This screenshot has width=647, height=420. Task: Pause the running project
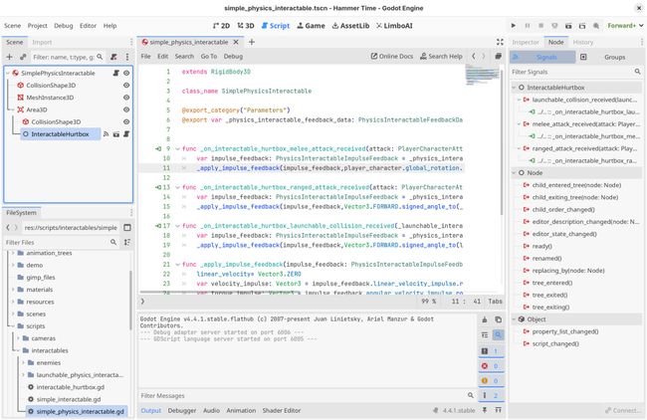point(527,26)
